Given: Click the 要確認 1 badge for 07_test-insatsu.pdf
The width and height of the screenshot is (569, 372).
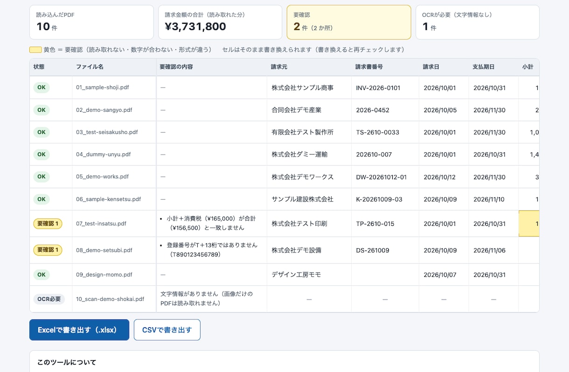Looking at the screenshot, I should 48,223.
